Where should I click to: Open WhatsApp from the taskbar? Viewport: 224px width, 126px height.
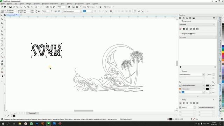tap(31, 124)
